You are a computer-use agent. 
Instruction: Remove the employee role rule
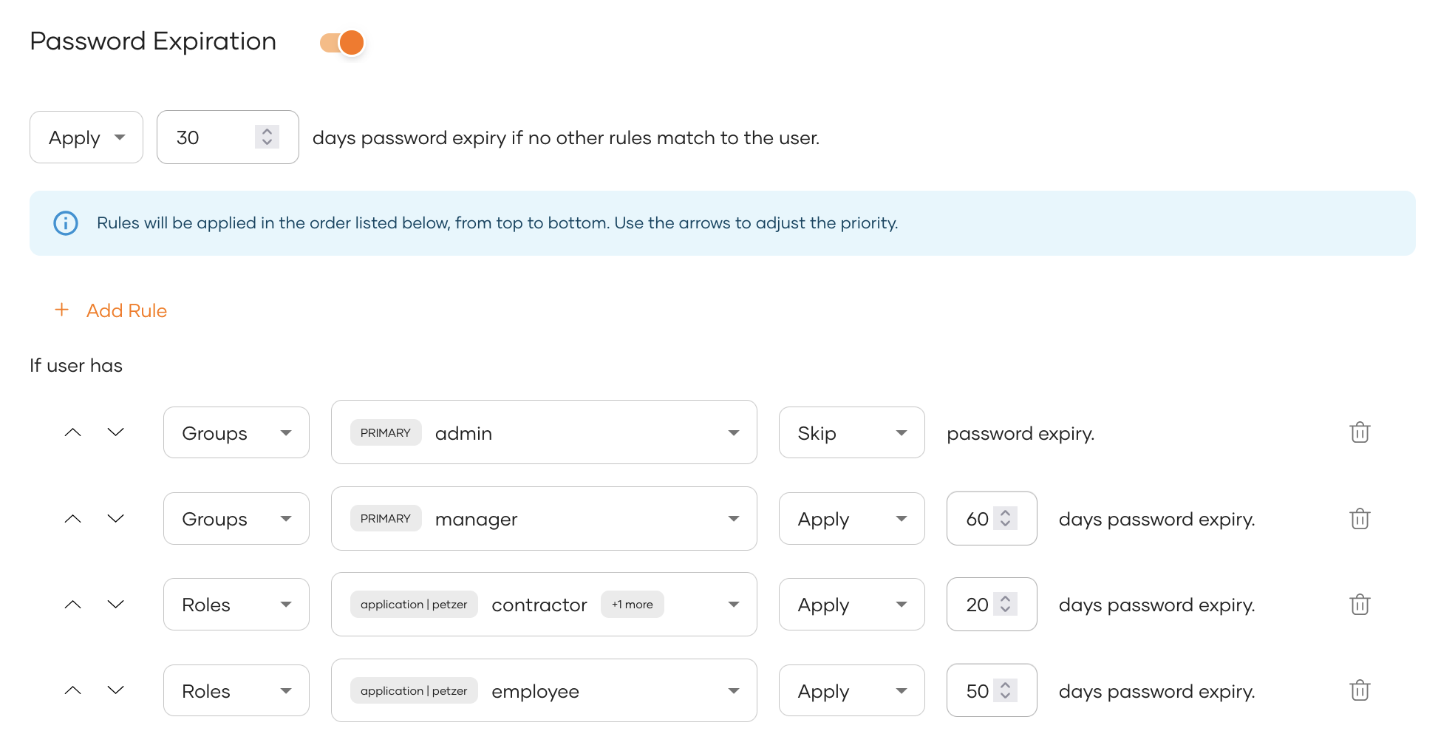point(1360,690)
